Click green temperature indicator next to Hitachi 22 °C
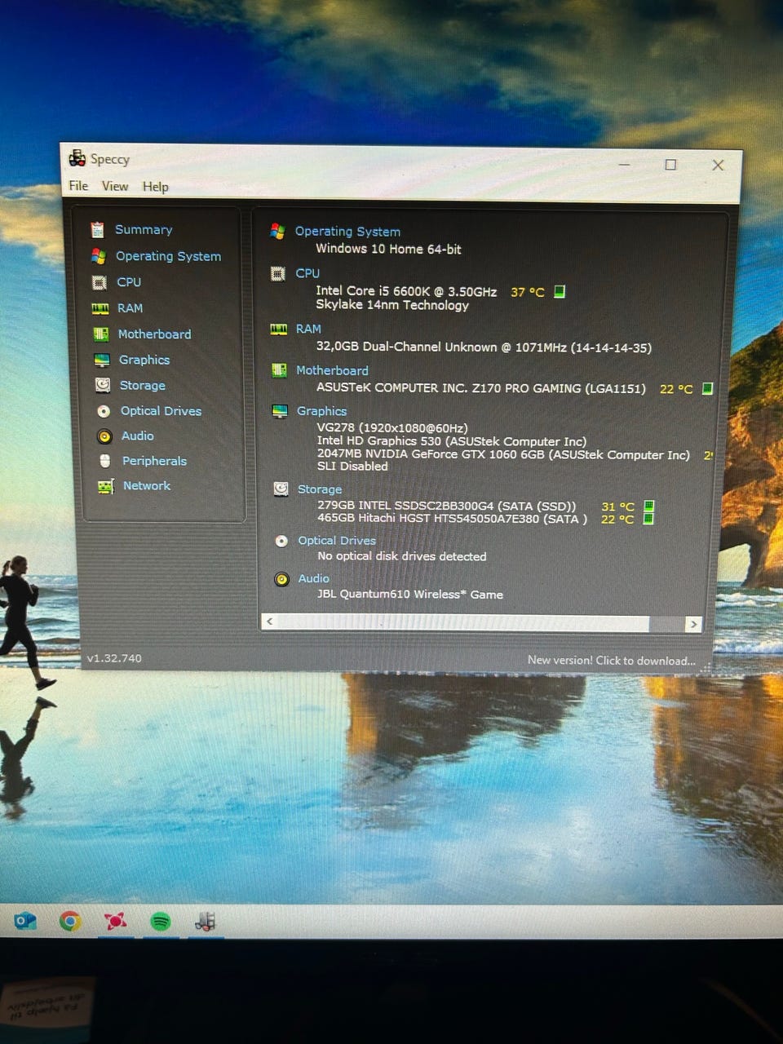Viewport: 783px width, 1044px height. [648, 519]
